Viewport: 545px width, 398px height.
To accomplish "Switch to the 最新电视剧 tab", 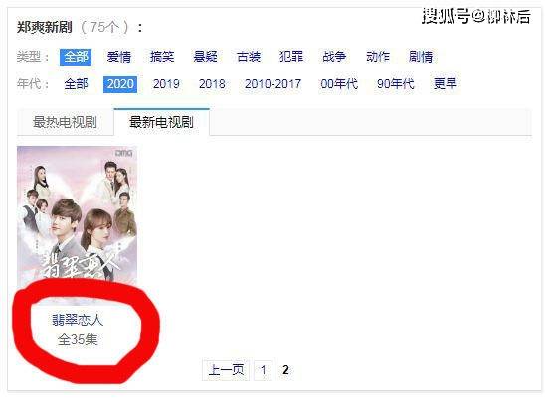I will 161,122.
